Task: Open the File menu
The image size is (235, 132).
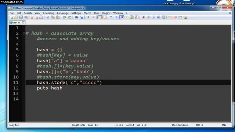Action: (x=12, y=13)
